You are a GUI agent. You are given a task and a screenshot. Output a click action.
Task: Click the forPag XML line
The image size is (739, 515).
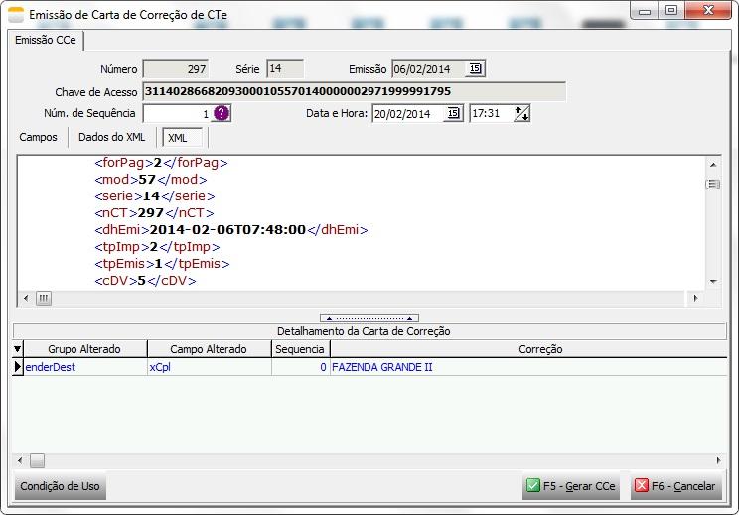click(x=161, y=163)
